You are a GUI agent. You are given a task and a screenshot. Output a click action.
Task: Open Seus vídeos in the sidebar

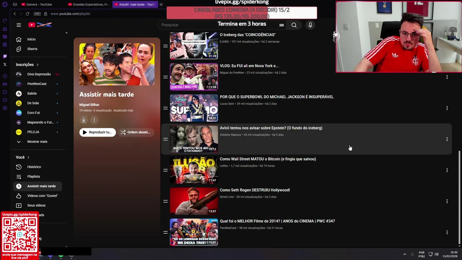pos(37,205)
